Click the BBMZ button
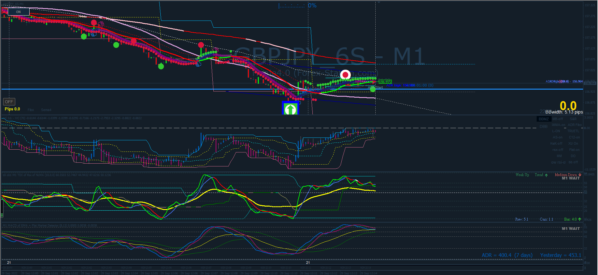 544,119
